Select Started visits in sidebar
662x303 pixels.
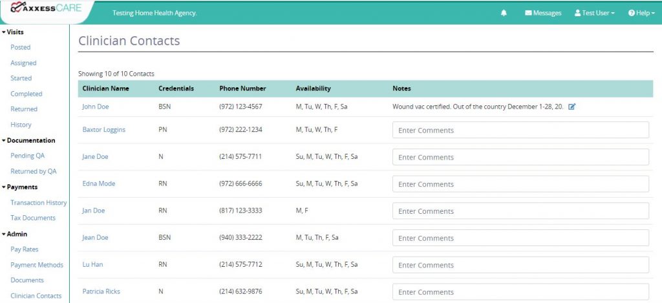tap(21, 78)
